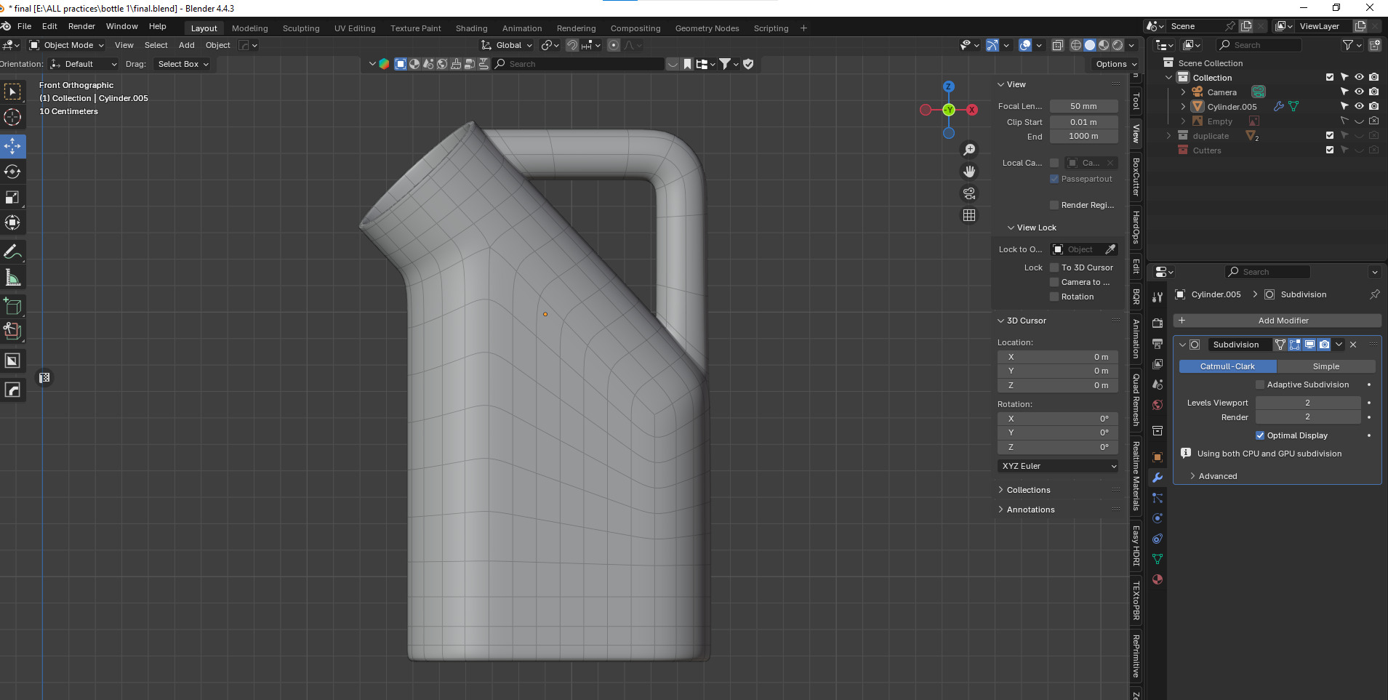The height and width of the screenshot is (700, 1388).
Task: Open the Render properties tab icon
Action: [1158, 323]
